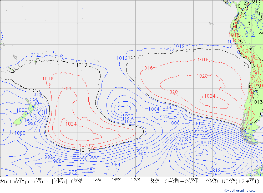Click the 110W longitude label

point(174,179)
